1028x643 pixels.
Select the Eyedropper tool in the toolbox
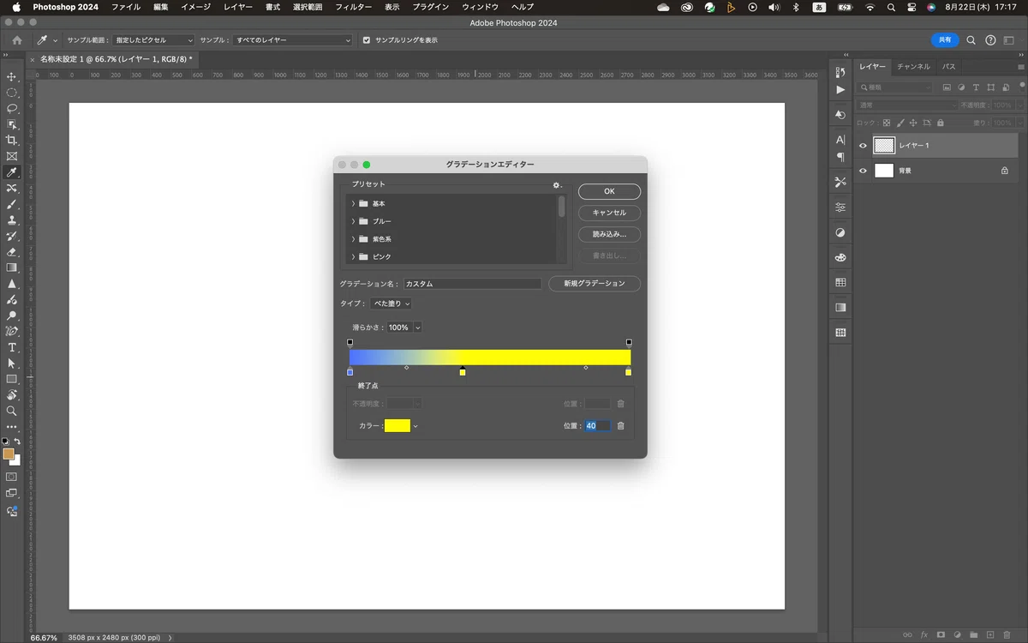12,172
